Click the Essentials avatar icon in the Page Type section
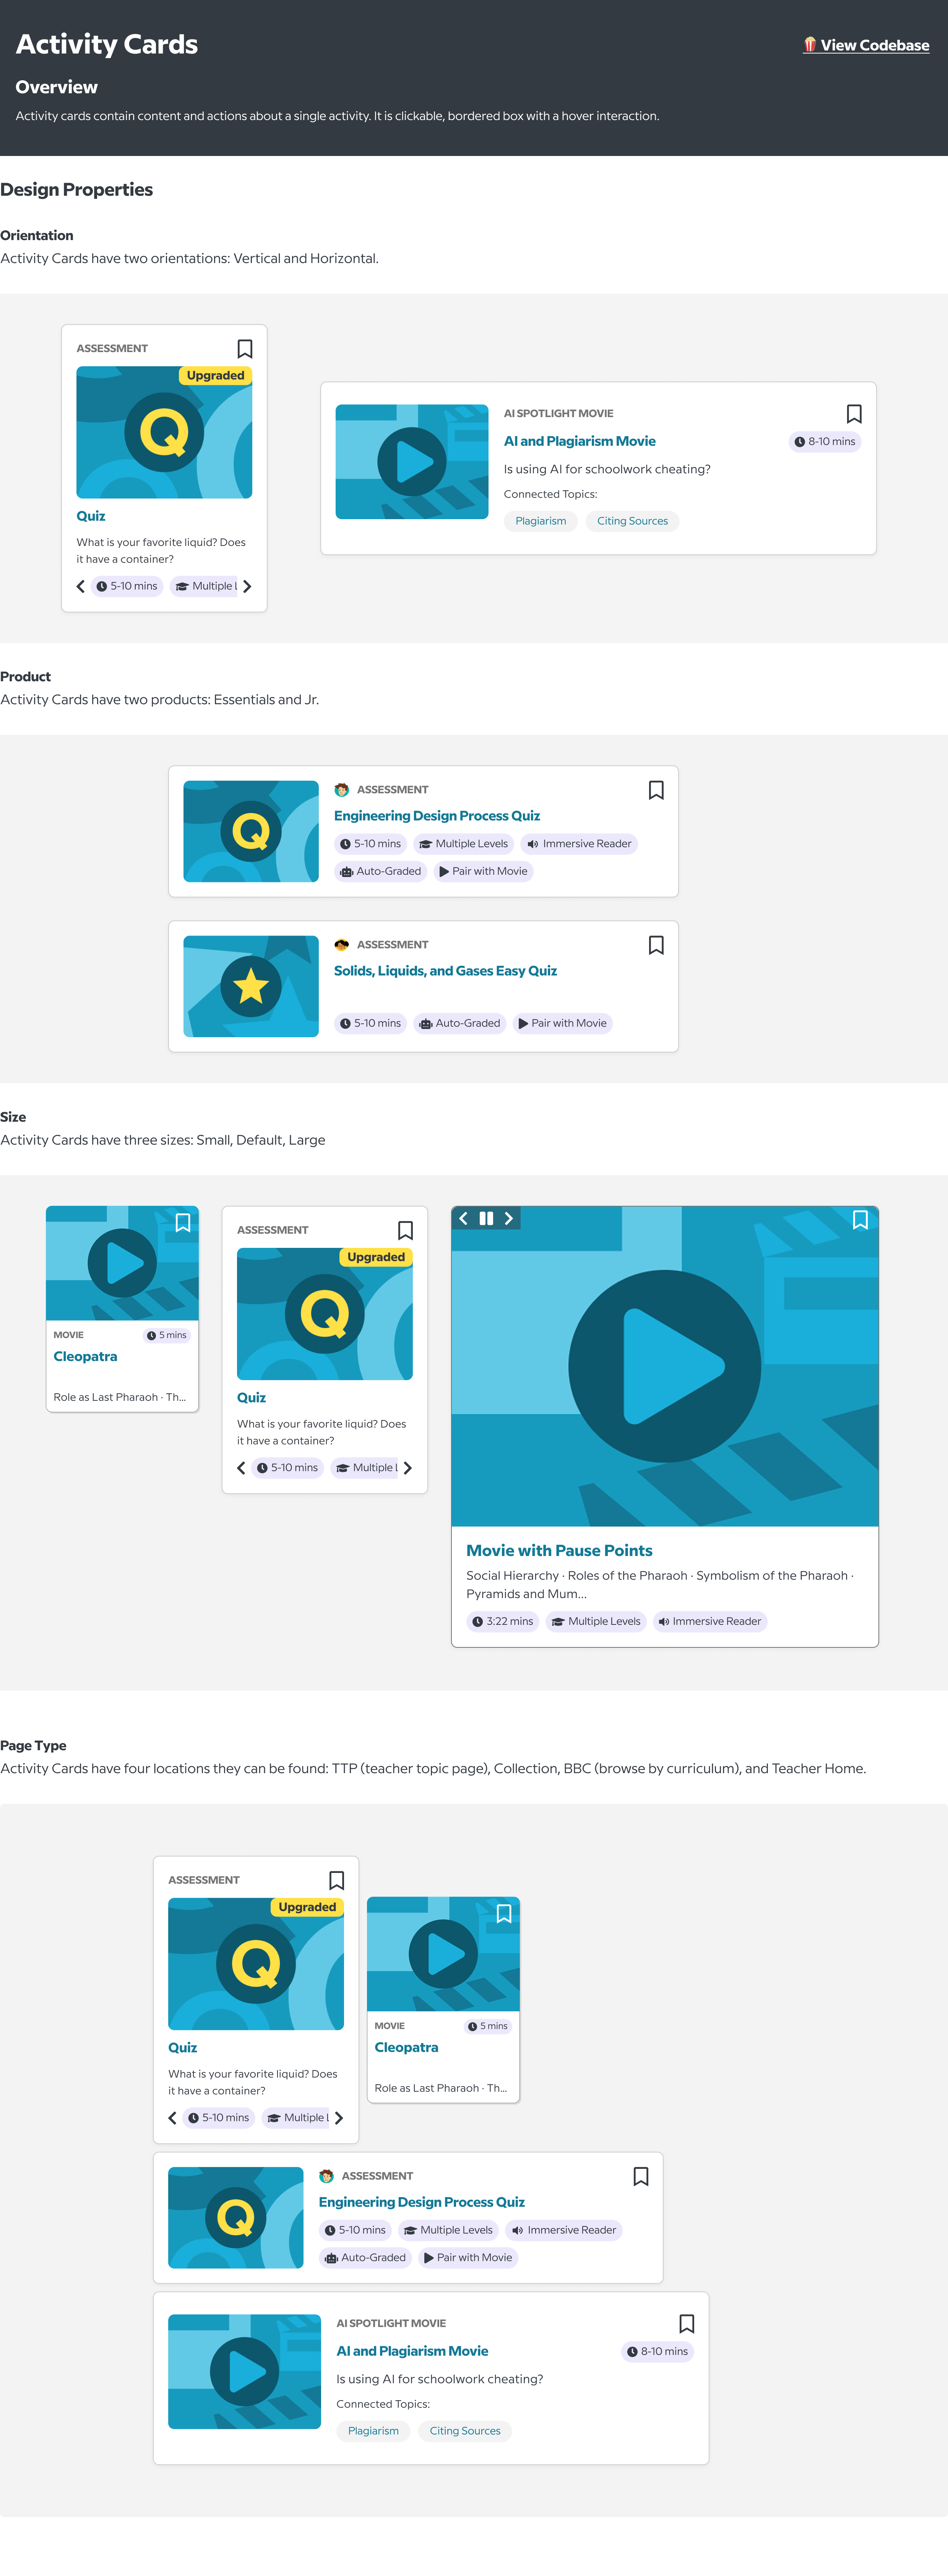This screenshot has width=948, height=2576. (x=326, y=2176)
